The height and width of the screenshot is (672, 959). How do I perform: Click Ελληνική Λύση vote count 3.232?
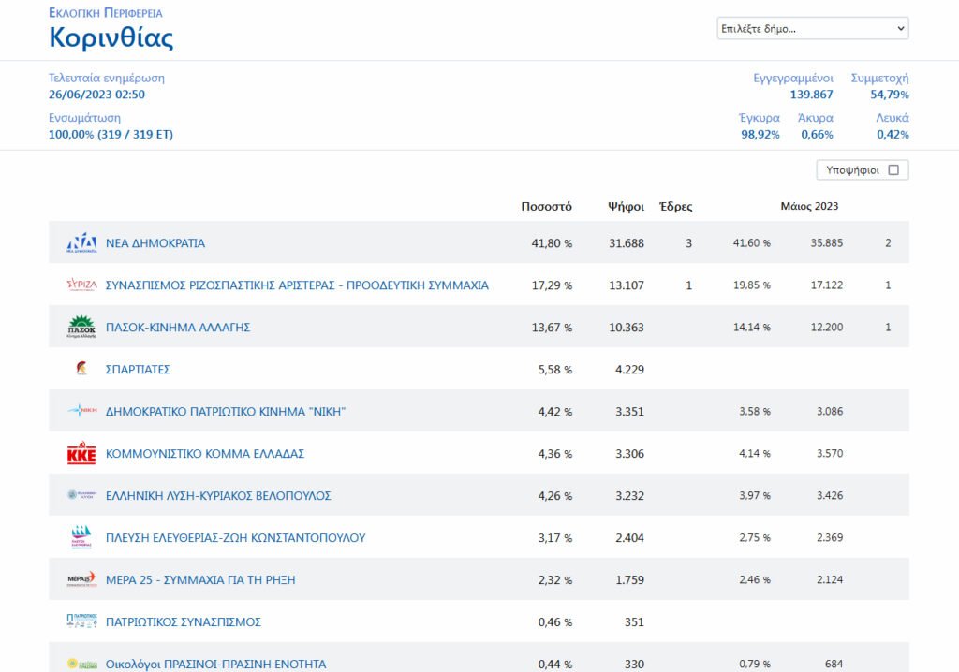(630, 495)
